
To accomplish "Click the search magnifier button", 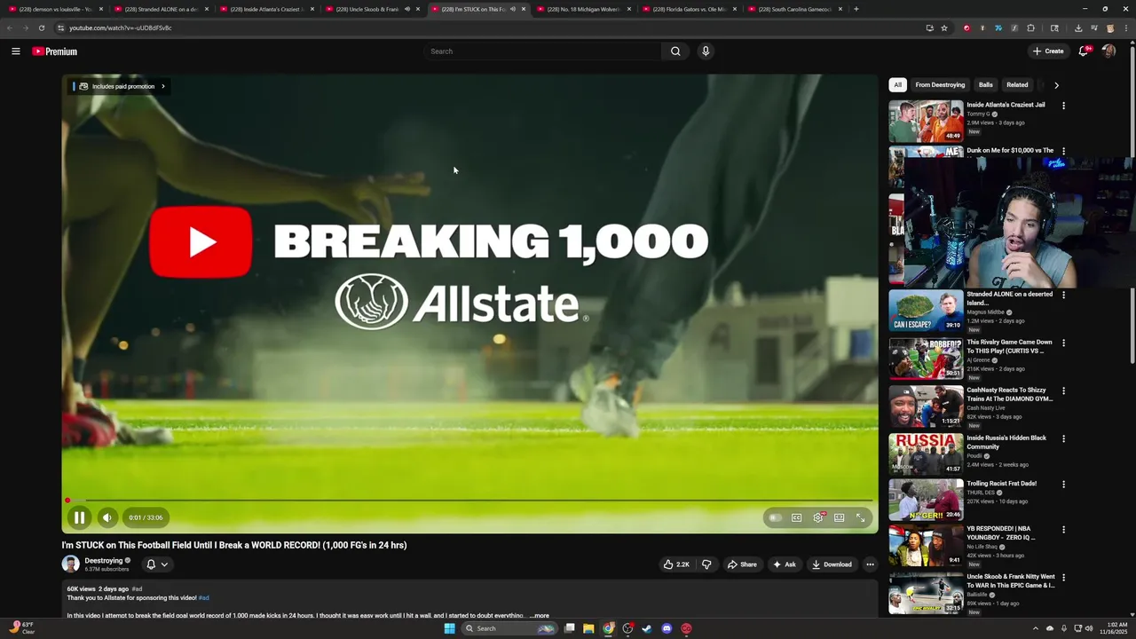I will 675,51.
